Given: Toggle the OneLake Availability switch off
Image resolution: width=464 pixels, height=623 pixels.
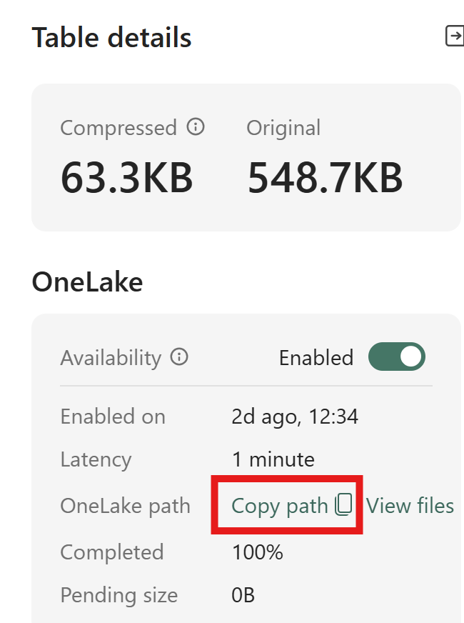Looking at the screenshot, I should click(x=396, y=357).
